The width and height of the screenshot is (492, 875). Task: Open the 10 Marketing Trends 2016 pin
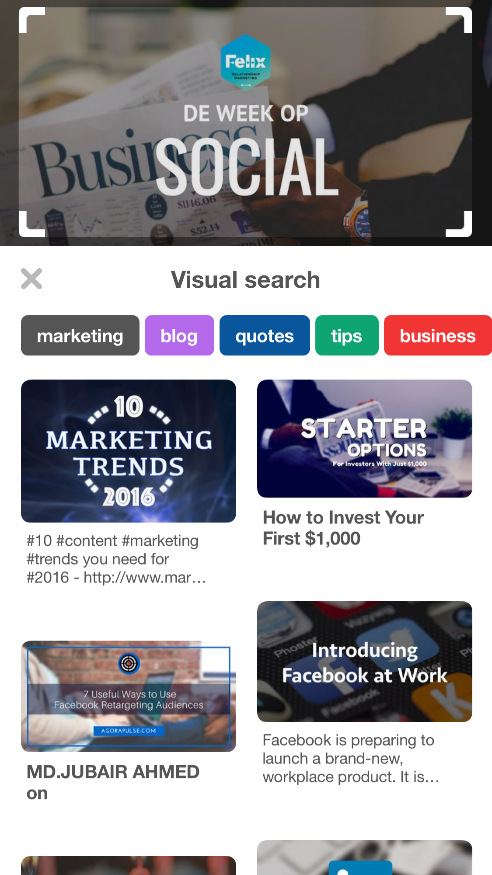tap(129, 451)
